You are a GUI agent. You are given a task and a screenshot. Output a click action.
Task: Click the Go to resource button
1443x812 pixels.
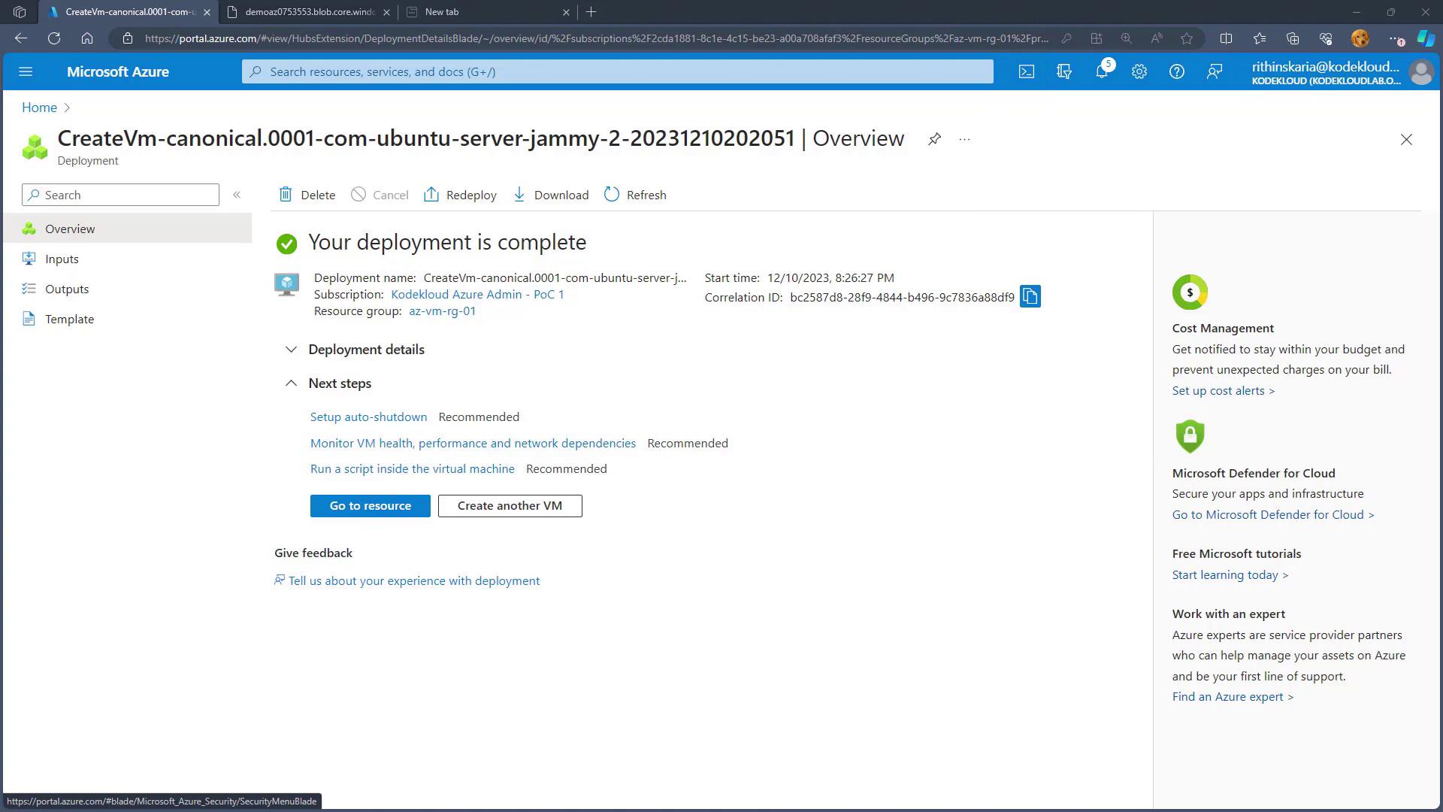coord(370,506)
